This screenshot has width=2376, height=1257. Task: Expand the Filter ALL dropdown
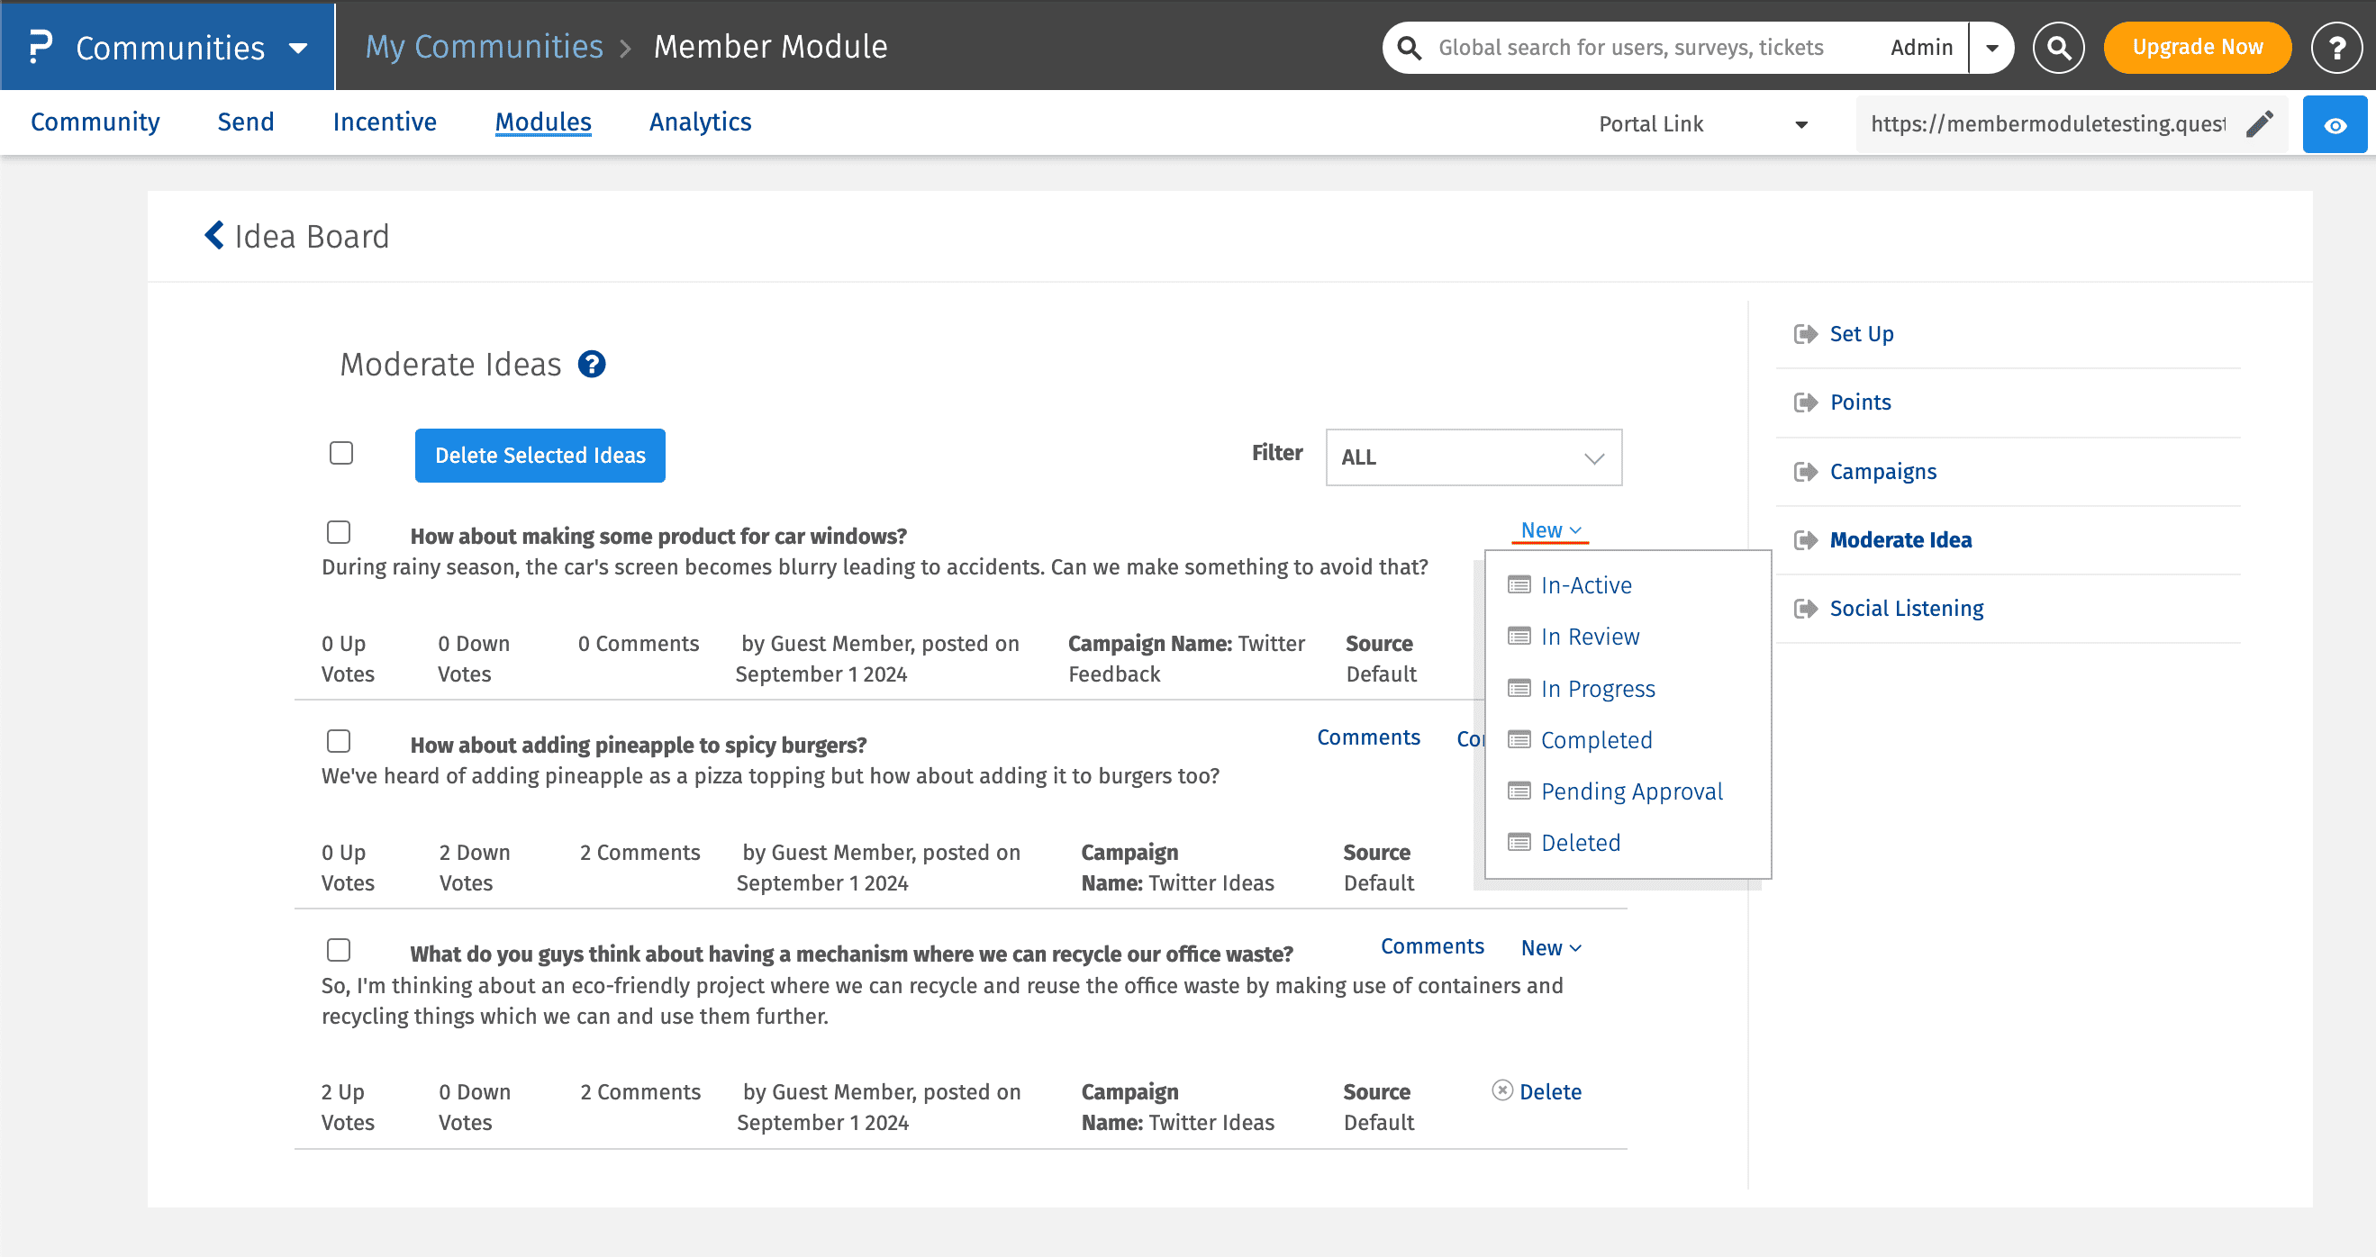click(x=1473, y=457)
